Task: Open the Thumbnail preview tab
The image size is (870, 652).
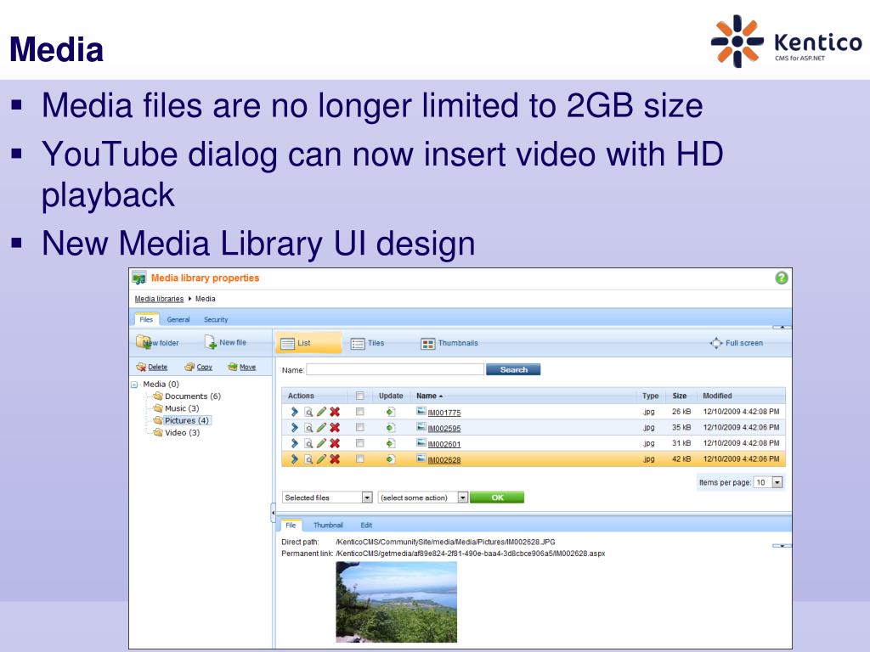Action: point(328,525)
